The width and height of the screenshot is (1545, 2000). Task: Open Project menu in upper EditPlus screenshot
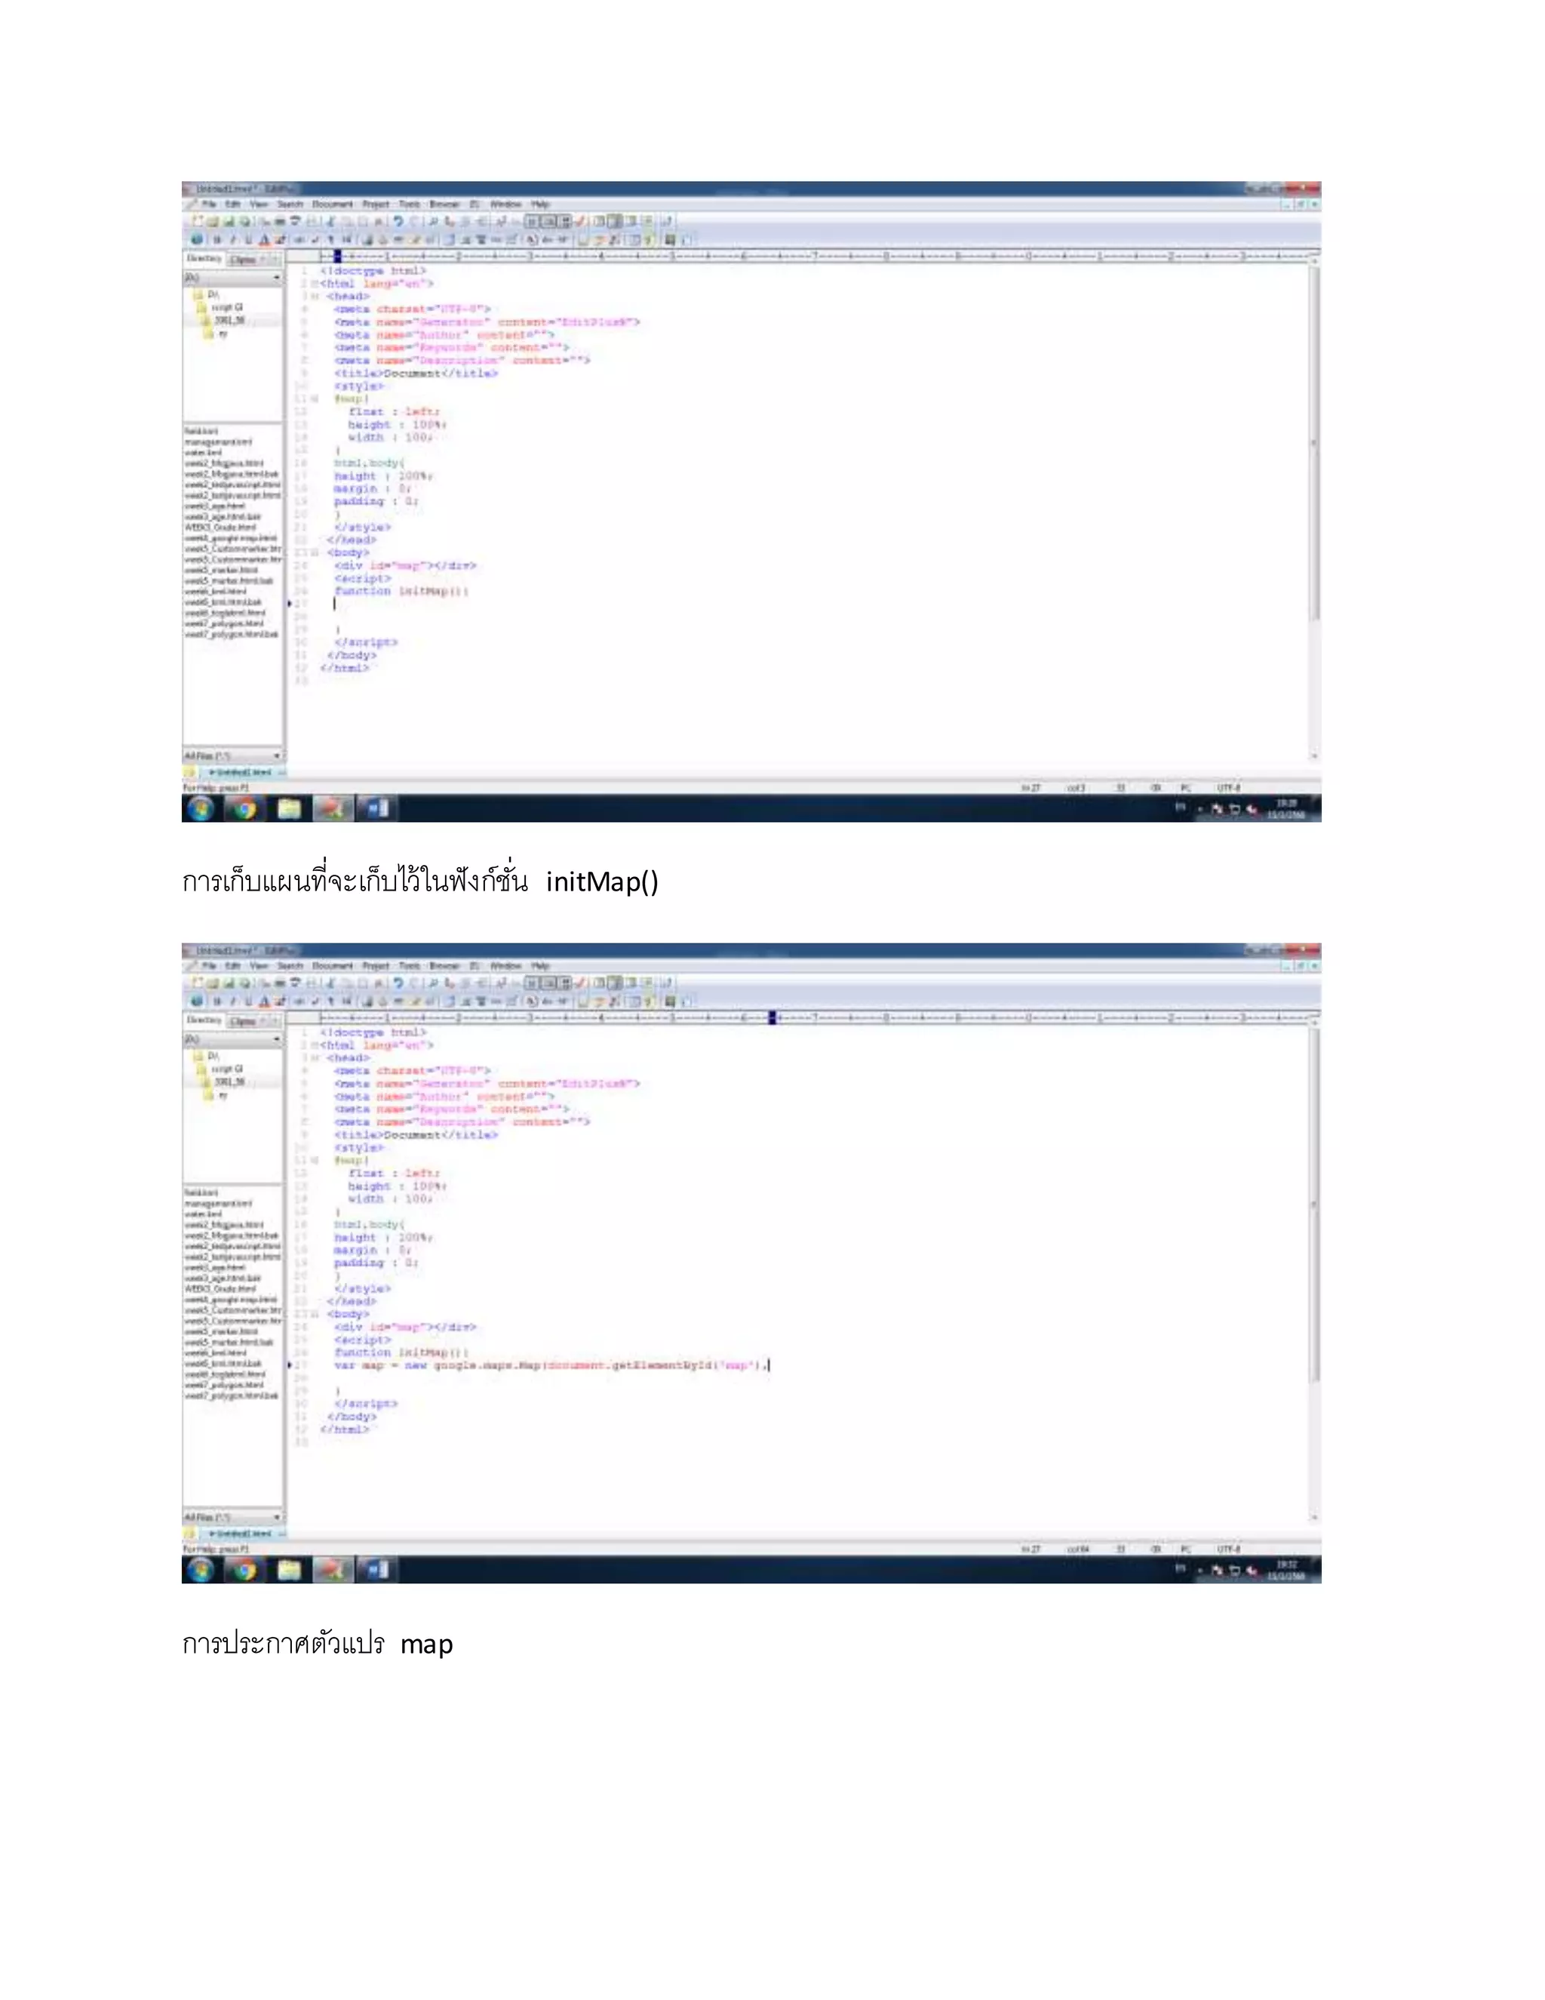click(x=375, y=205)
